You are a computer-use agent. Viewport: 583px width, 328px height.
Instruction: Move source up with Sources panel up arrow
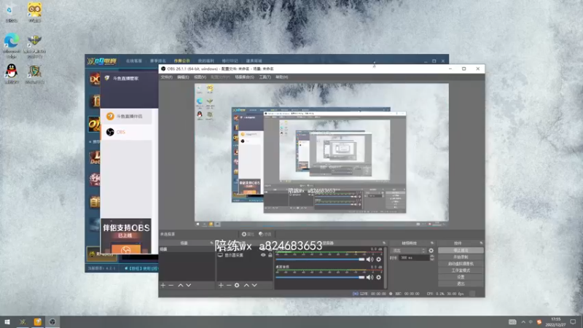click(246, 285)
